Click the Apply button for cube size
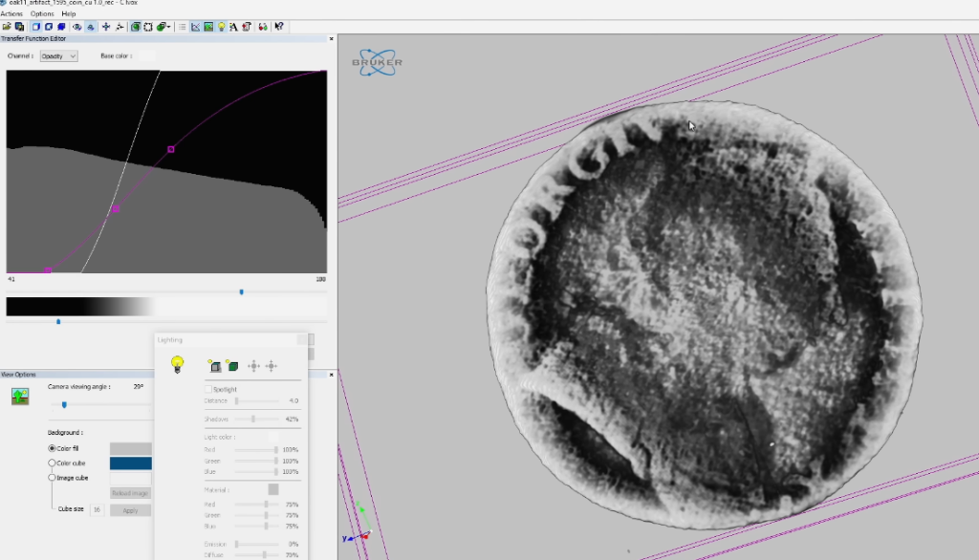Image resolution: width=979 pixels, height=560 pixels. pyautogui.click(x=130, y=510)
